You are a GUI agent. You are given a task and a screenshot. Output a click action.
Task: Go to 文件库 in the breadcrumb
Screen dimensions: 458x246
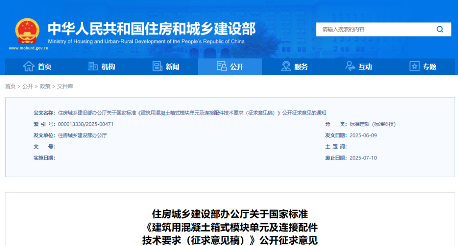click(65, 86)
